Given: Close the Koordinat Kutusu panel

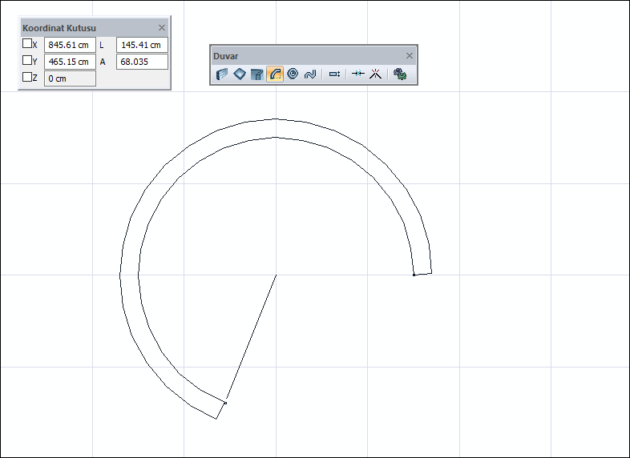Looking at the screenshot, I should point(162,27).
